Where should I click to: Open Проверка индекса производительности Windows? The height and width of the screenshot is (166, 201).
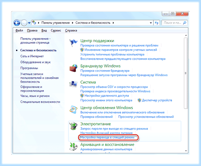115,91
